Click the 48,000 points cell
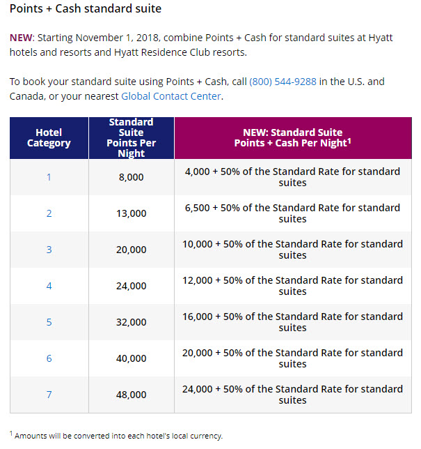 [132, 395]
